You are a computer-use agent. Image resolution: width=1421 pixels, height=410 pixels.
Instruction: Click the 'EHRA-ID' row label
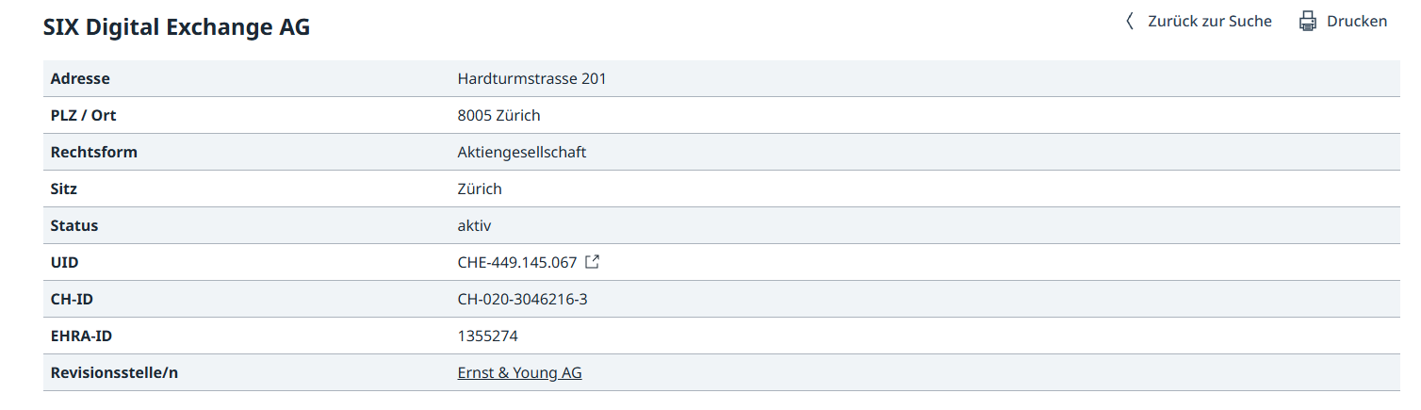tap(81, 336)
